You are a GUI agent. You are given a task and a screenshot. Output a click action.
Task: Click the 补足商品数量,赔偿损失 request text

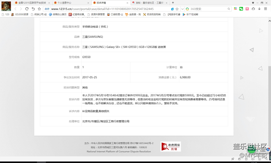tap(95, 111)
